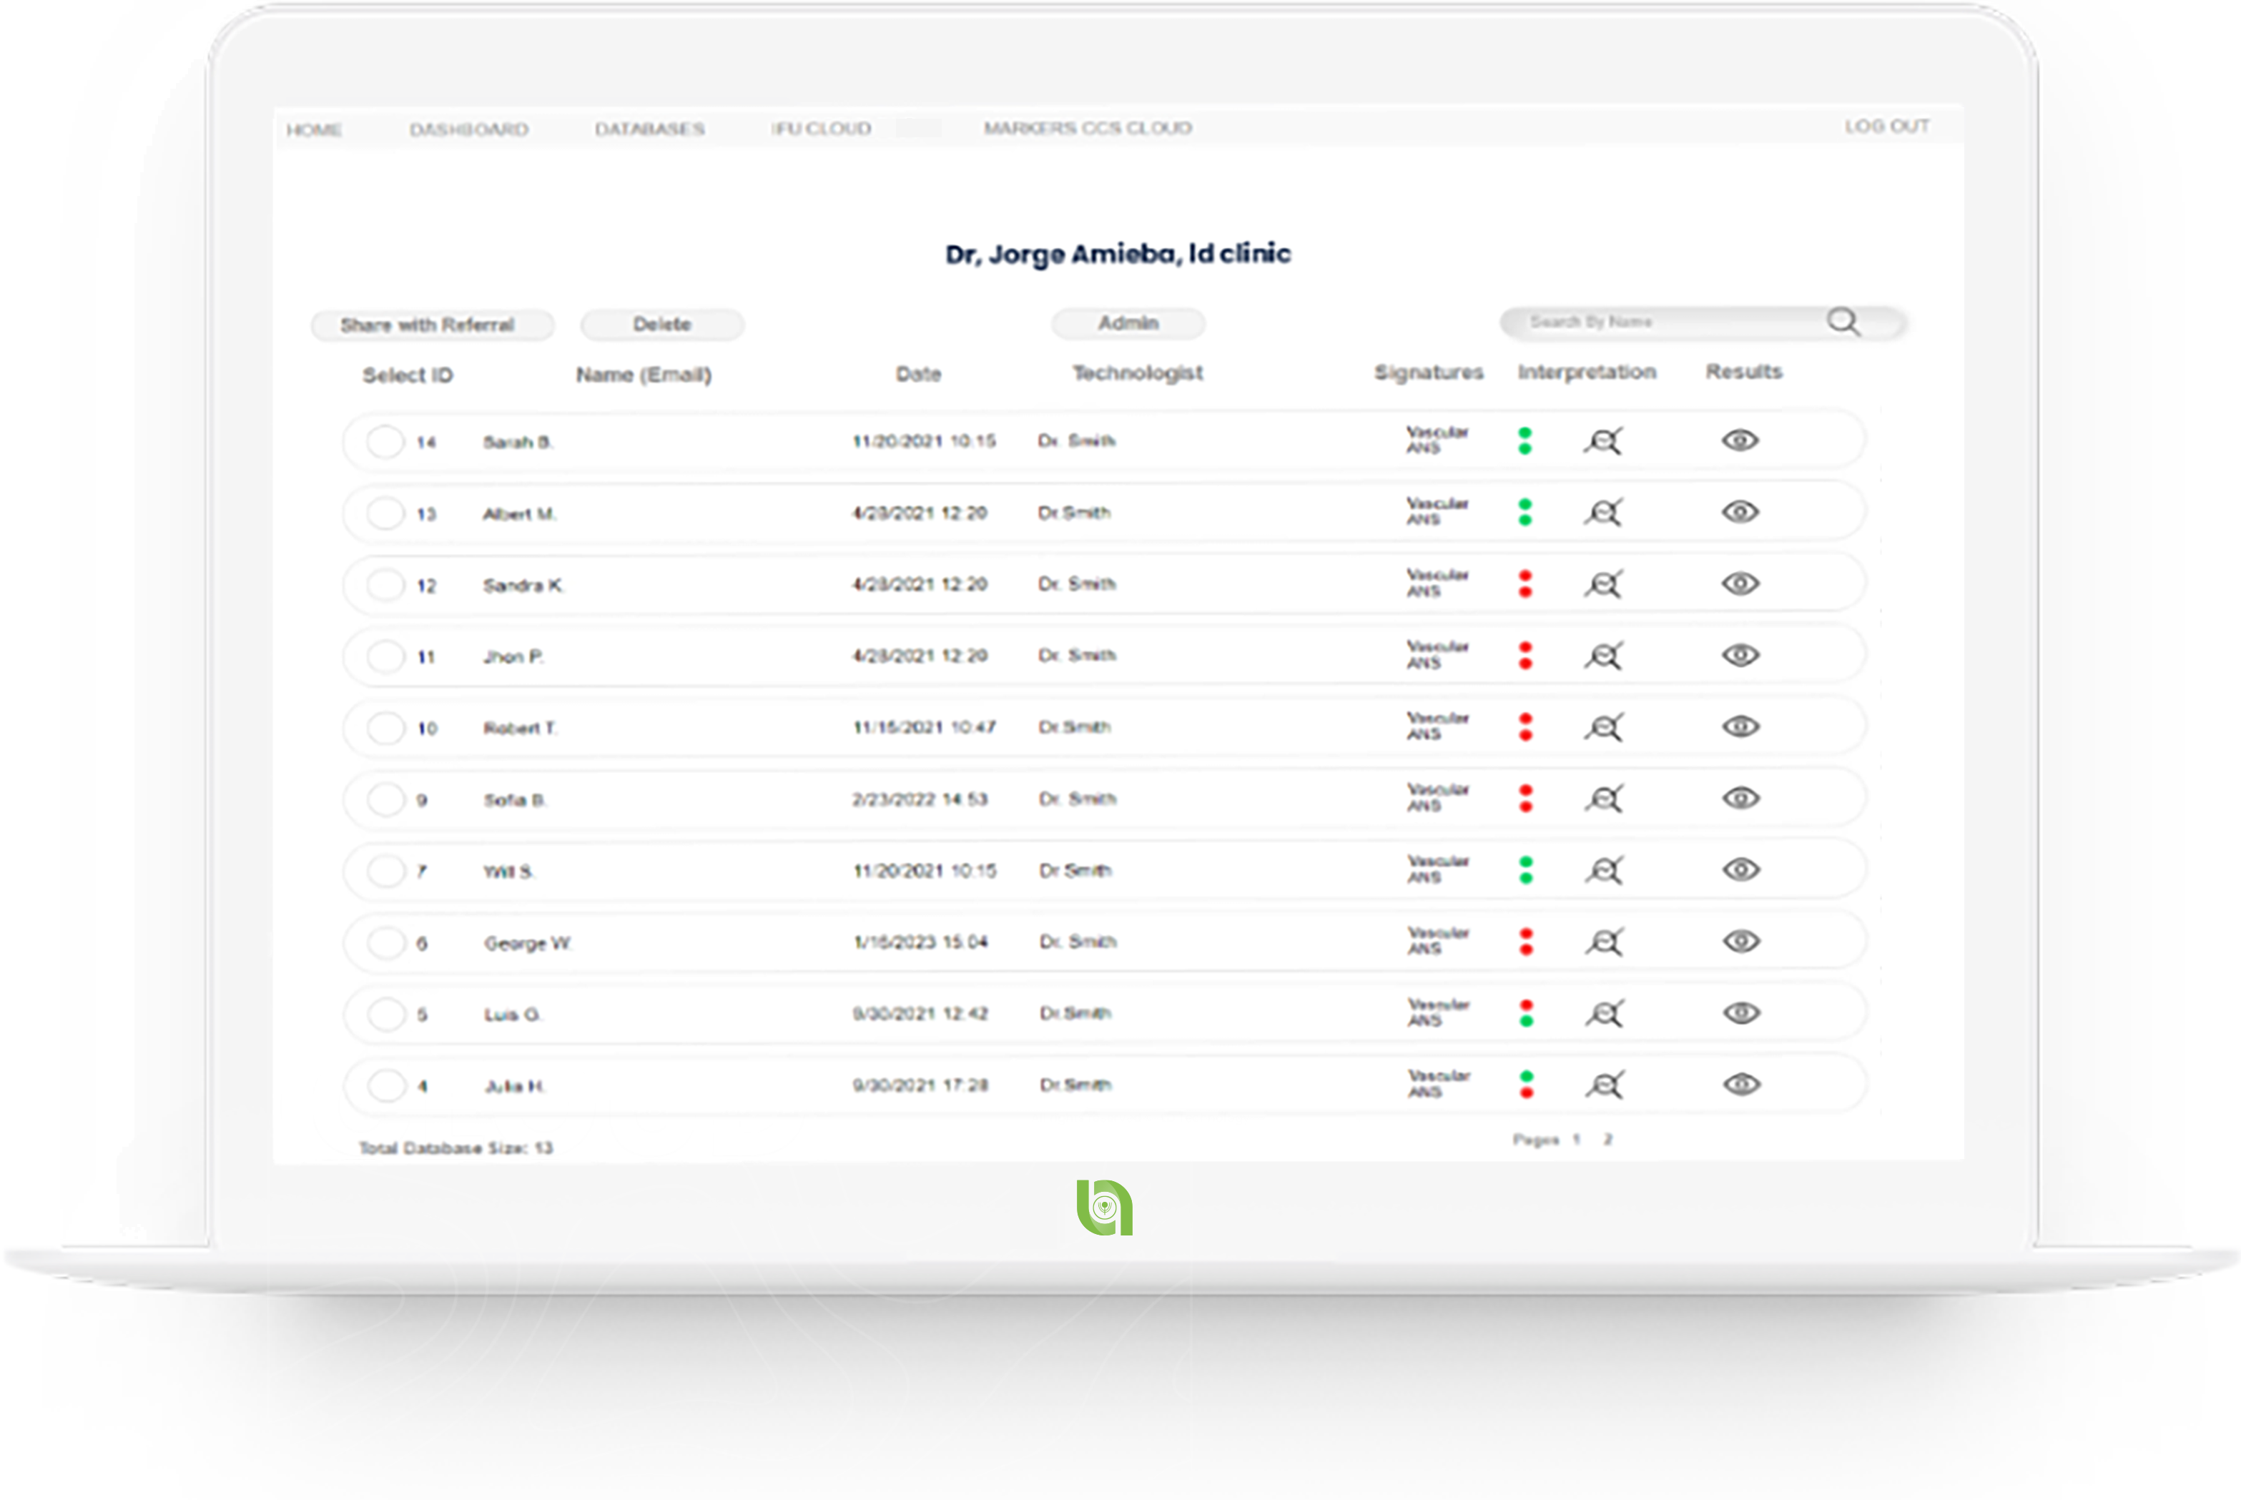Open the DATABASES menu item
The height and width of the screenshot is (1500, 2241).
649,129
